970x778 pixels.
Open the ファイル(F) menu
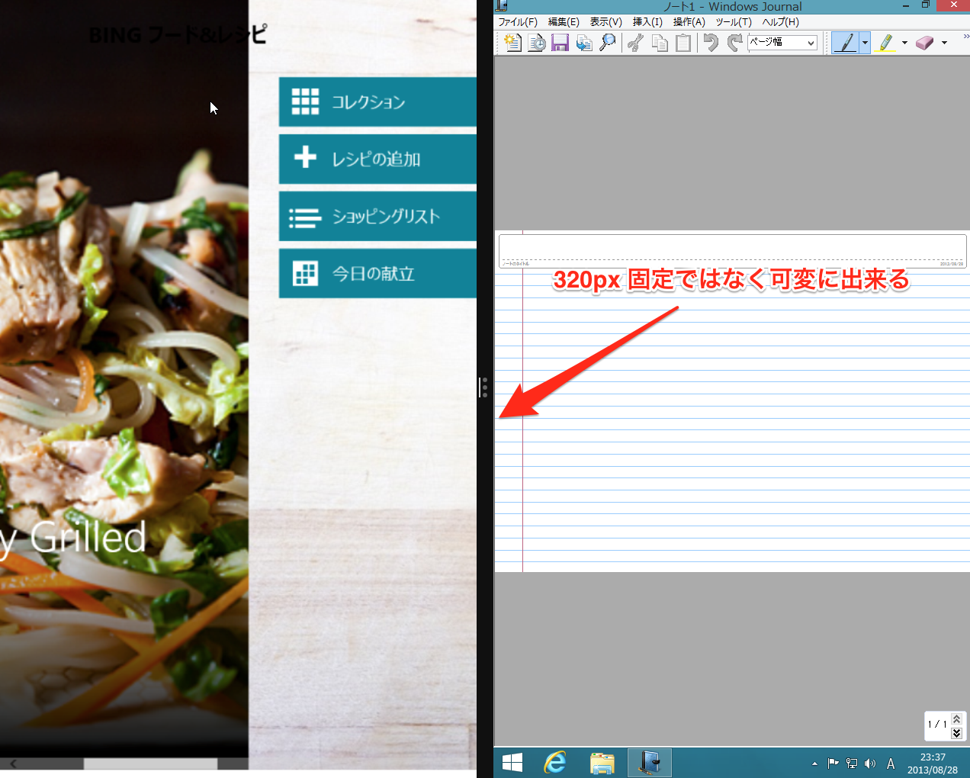coord(518,22)
